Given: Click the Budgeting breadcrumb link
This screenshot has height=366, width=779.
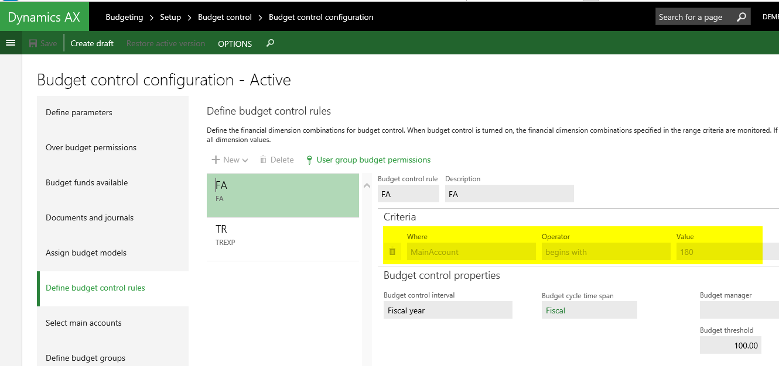Looking at the screenshot, I should (124, 17).
